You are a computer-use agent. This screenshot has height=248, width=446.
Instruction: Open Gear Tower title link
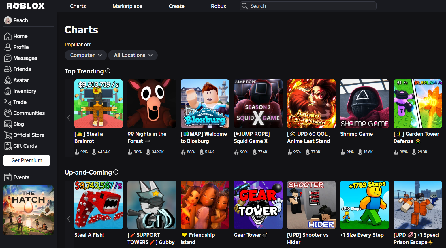pyautogui.click(x=250, y=235)
